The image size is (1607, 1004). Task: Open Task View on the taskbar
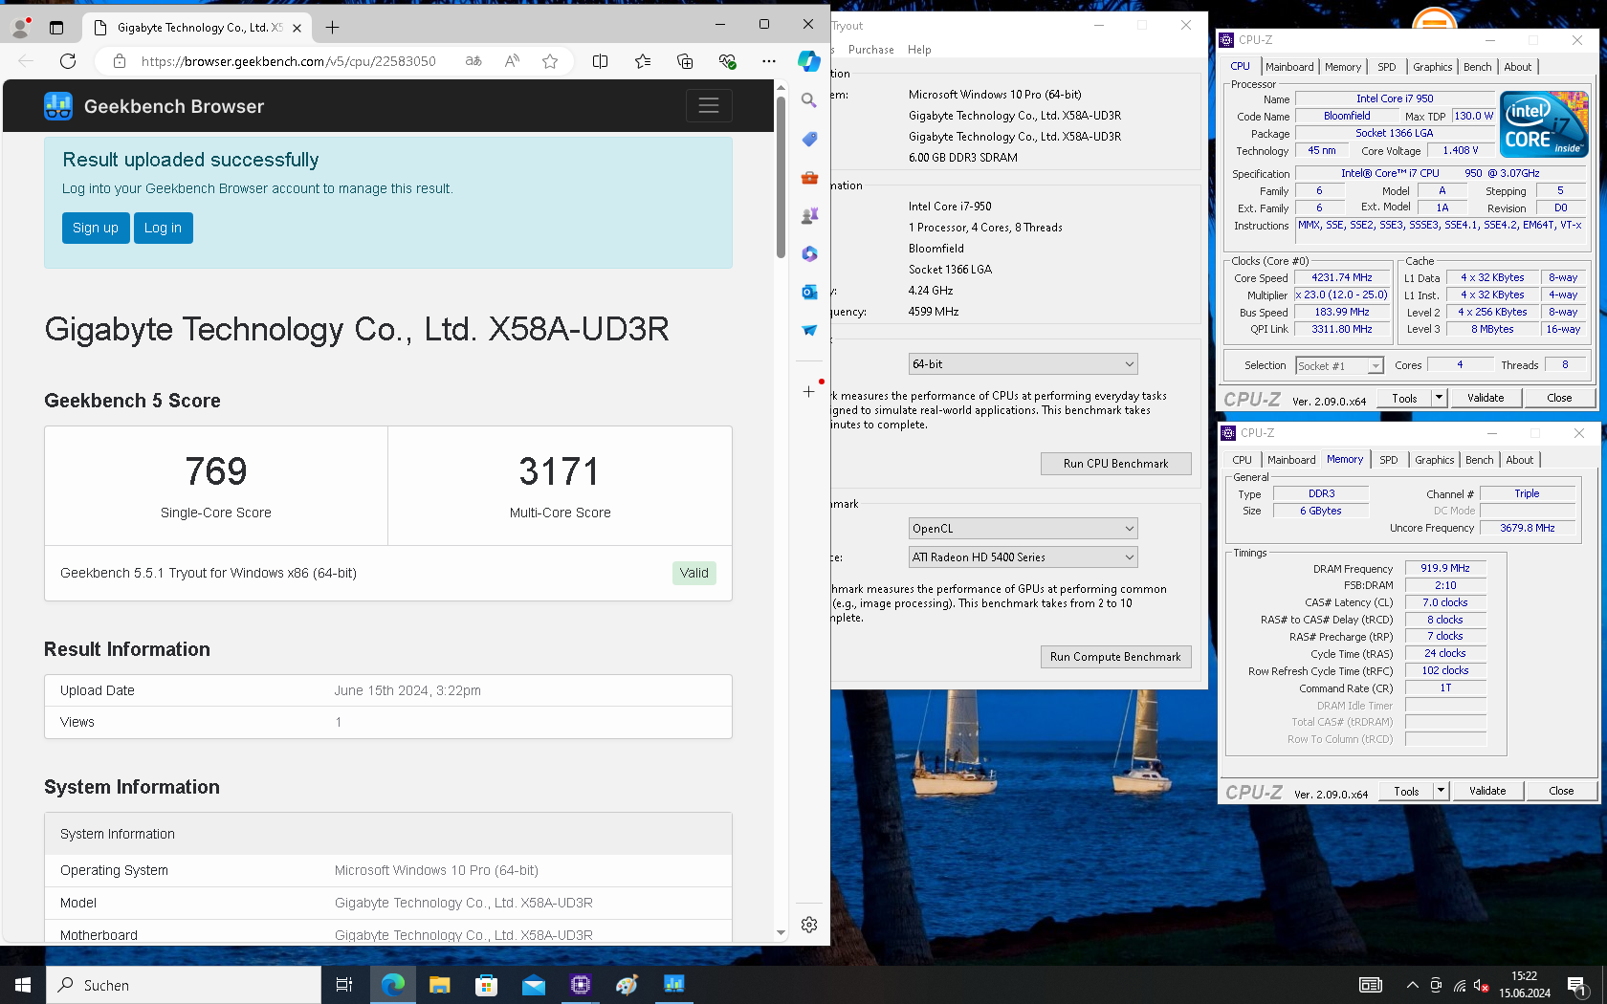tap(344, 985)
